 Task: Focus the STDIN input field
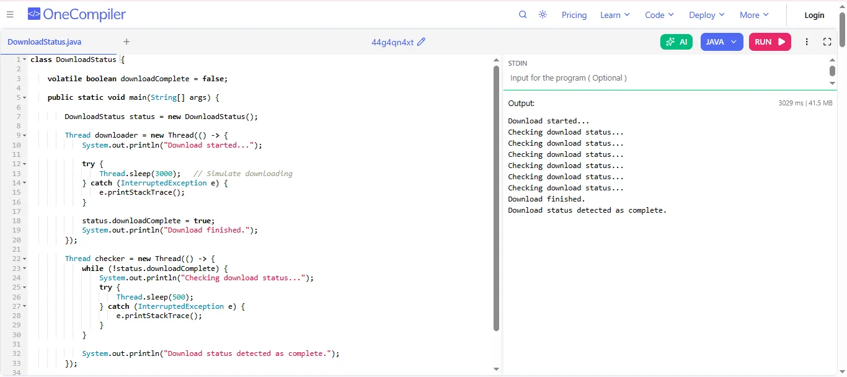point(667,78)
